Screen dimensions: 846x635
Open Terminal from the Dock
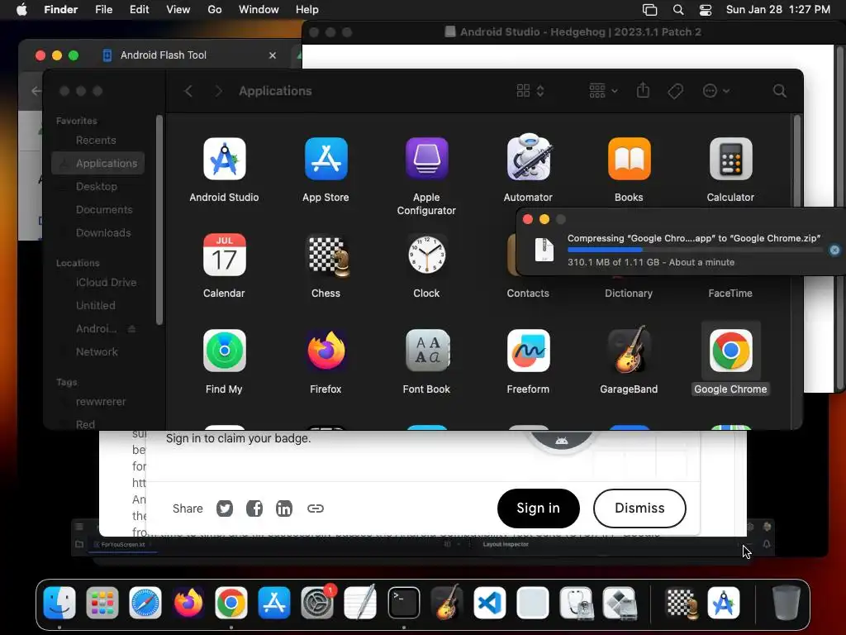click(403, 603)
